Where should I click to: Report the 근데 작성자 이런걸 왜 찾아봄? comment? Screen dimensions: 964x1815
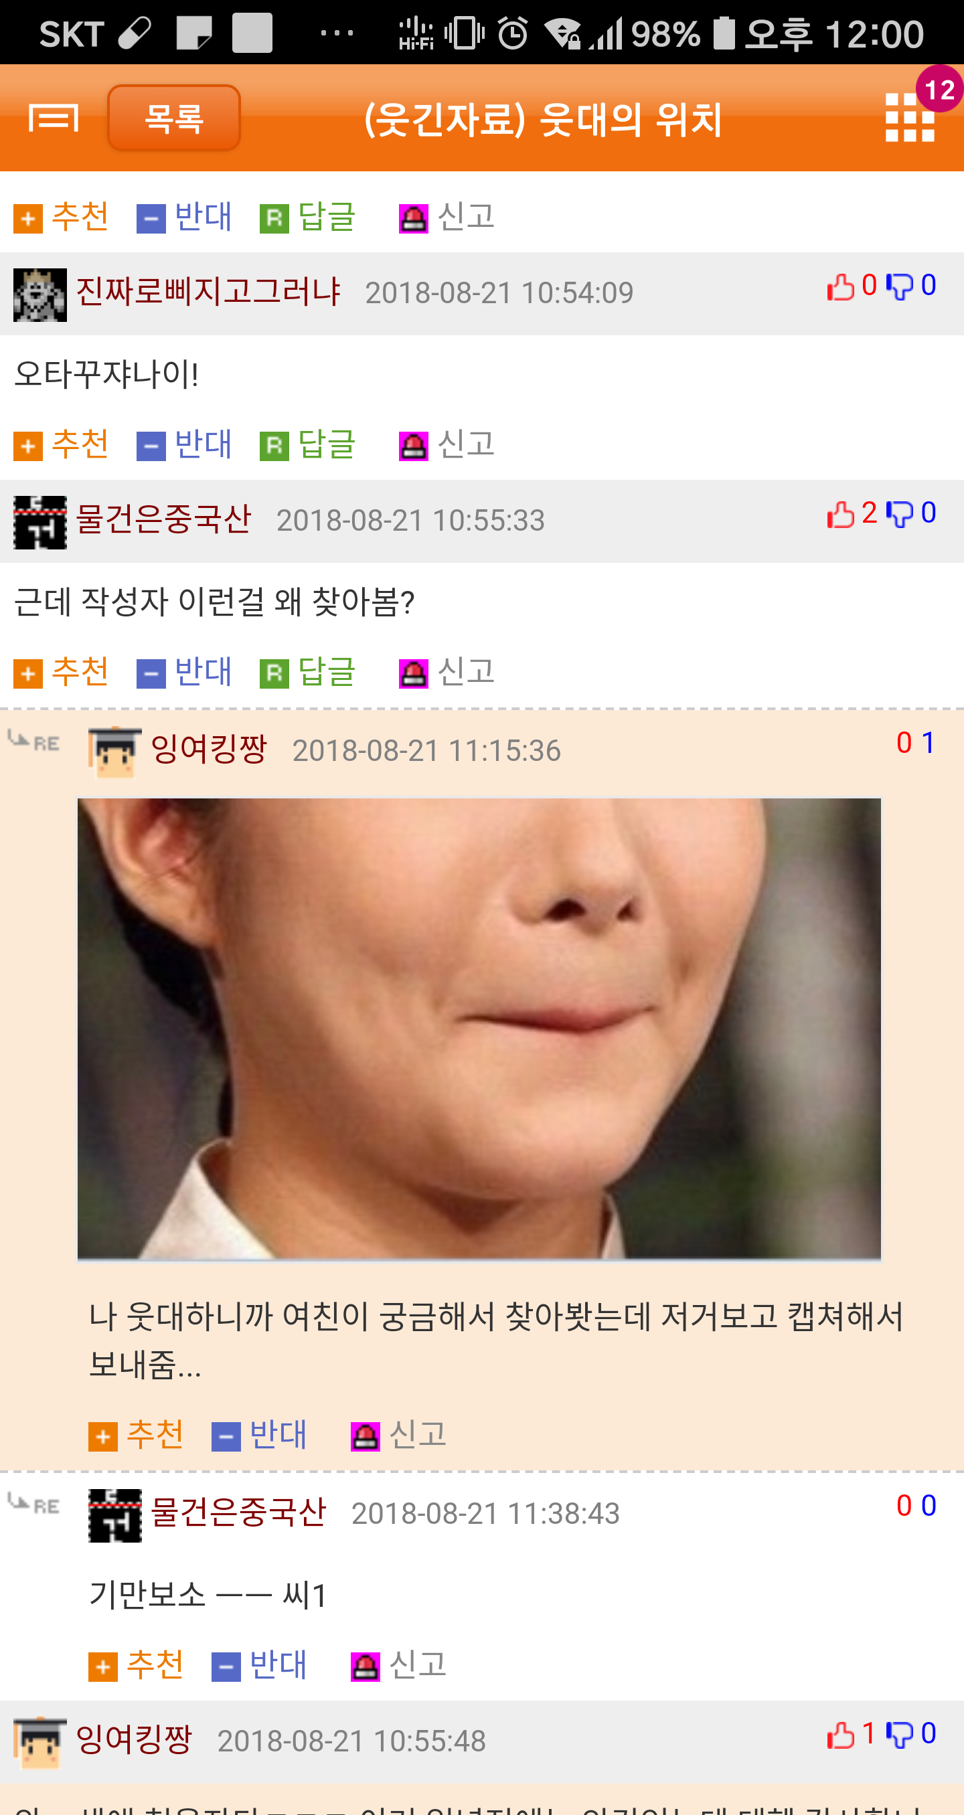click(447, 671)
